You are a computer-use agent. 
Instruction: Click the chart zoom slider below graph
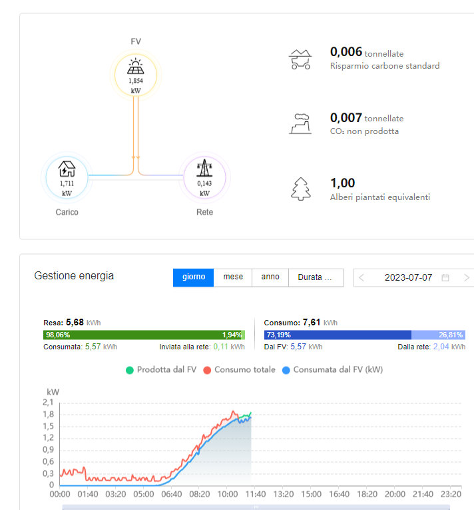tap(256, 507)
